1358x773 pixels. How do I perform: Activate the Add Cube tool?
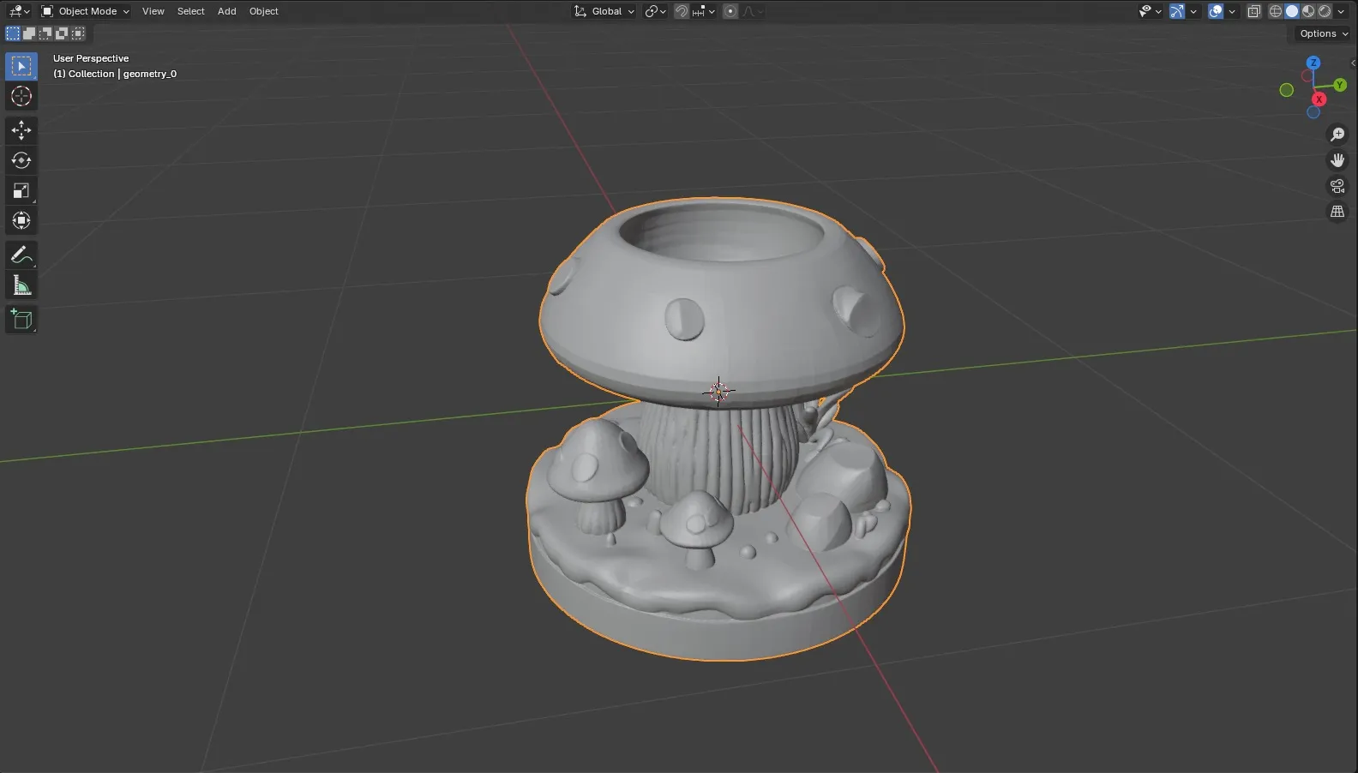click(21, 320)
